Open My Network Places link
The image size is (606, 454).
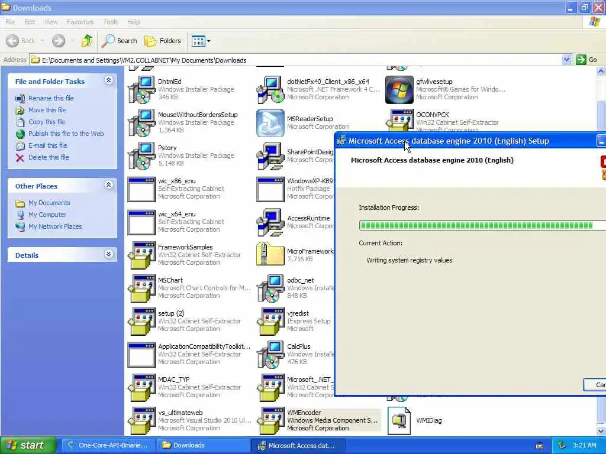click(55, 226)
